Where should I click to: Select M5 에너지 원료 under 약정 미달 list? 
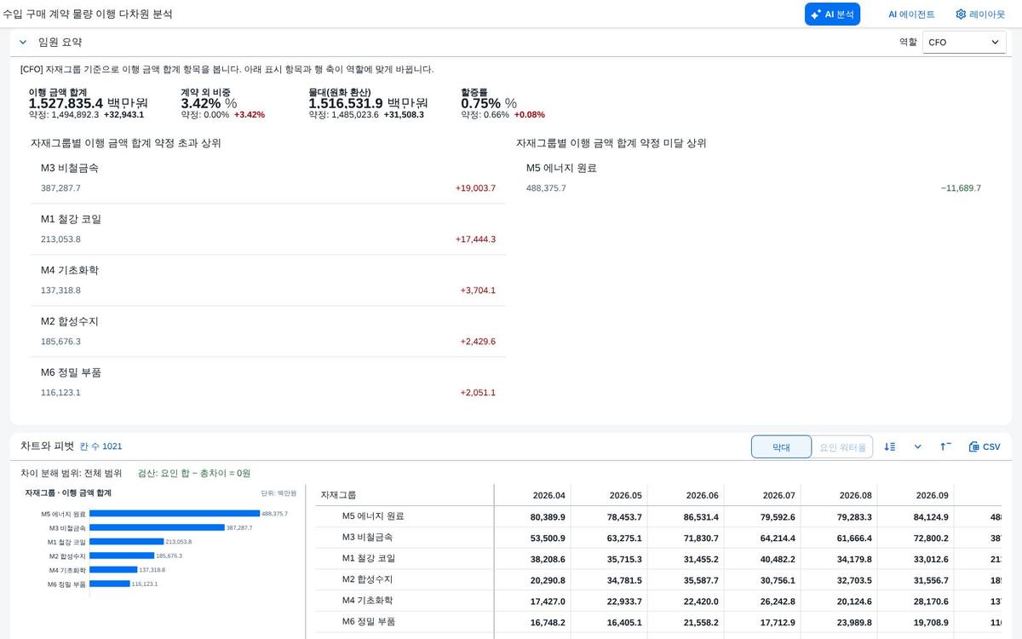(754, 178)
